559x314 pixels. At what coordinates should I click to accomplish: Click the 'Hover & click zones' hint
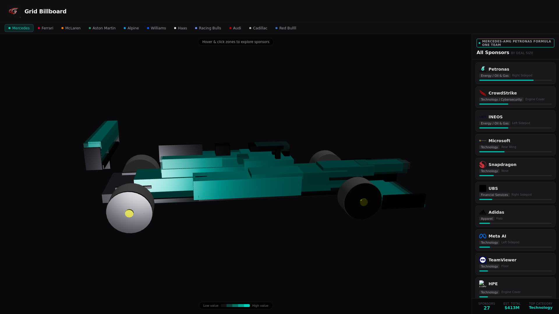point(236,42)
